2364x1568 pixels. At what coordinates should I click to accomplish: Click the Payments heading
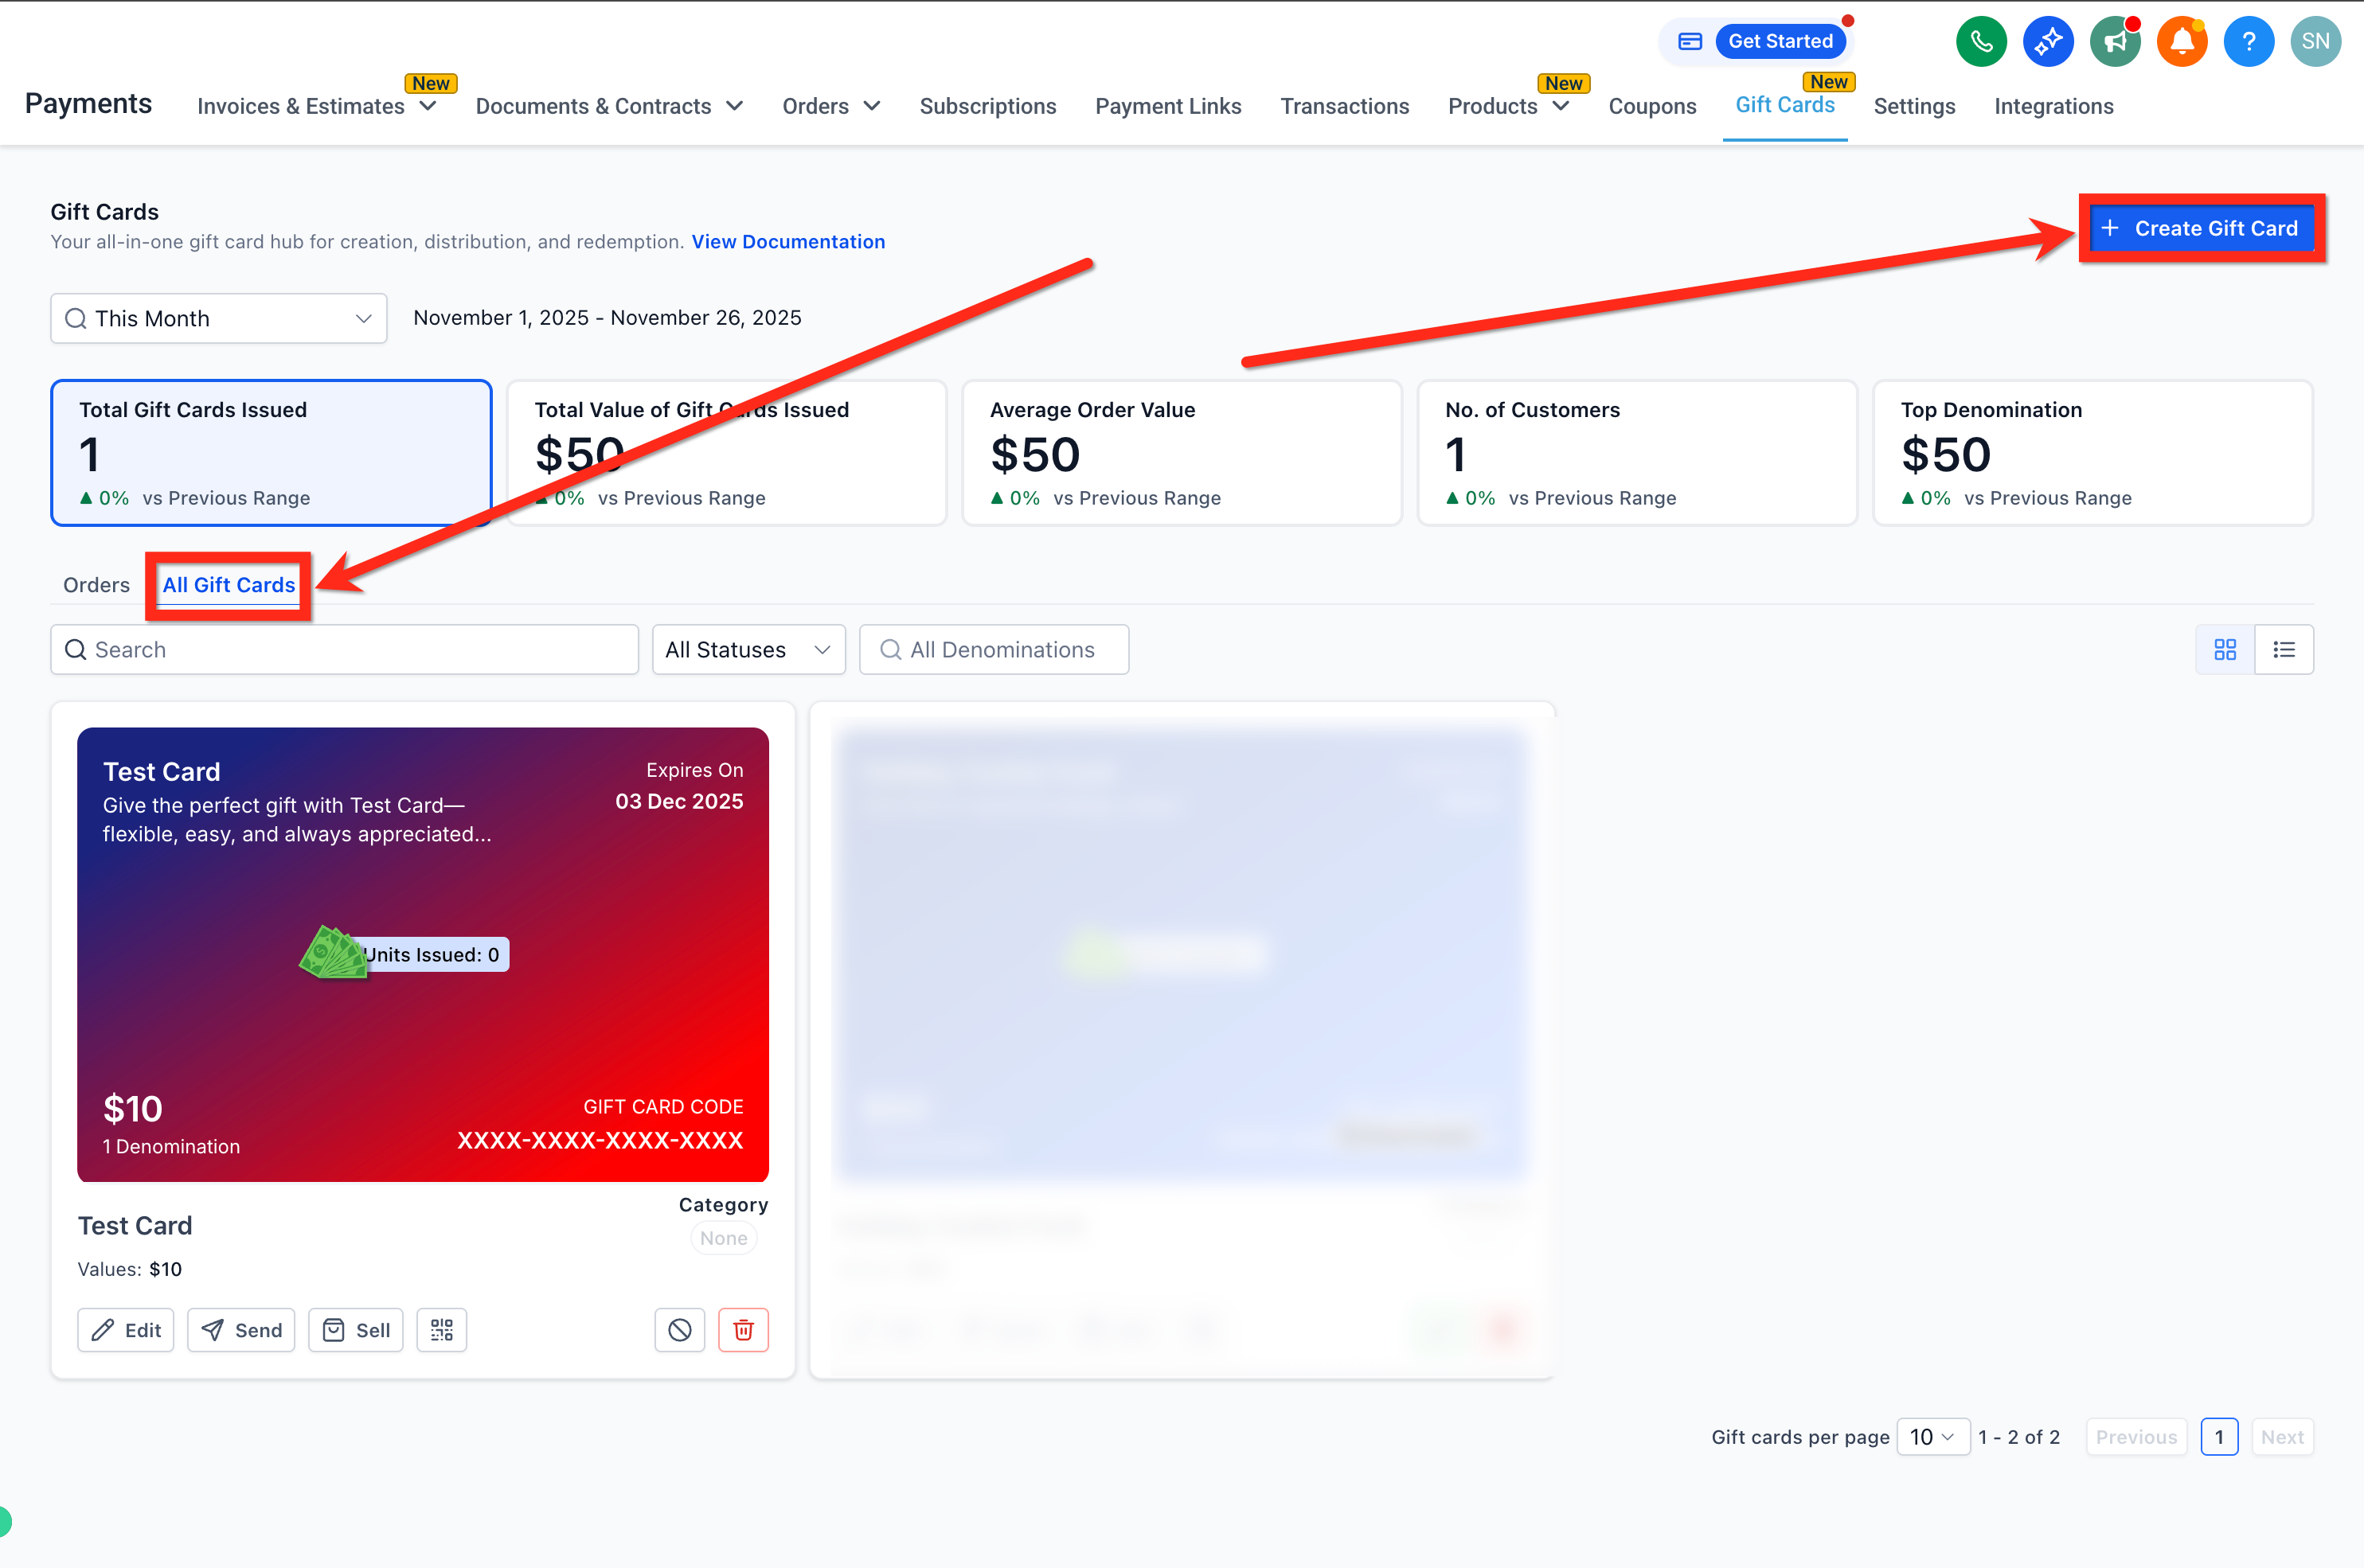click(x=88, y=103)
